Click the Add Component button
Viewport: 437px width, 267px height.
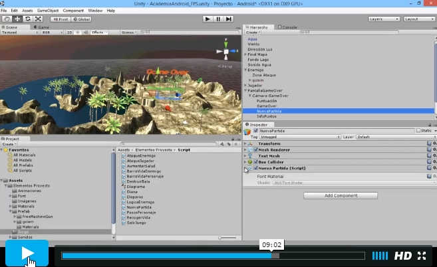click(341, 195)
